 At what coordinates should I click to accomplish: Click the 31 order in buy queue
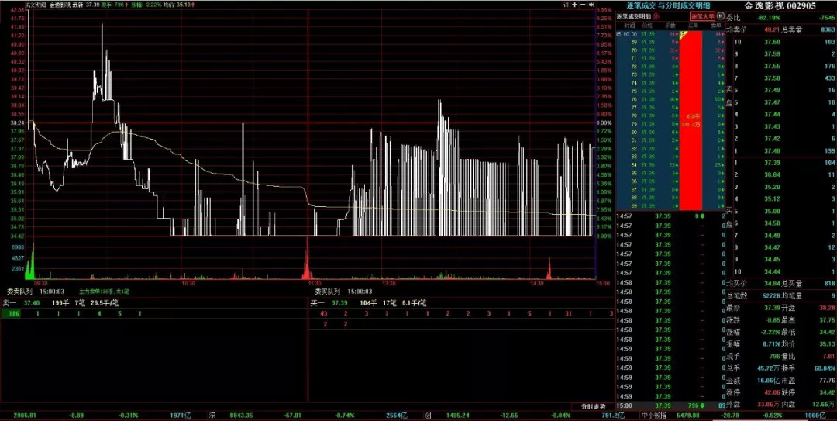click(x=568, y=313)
